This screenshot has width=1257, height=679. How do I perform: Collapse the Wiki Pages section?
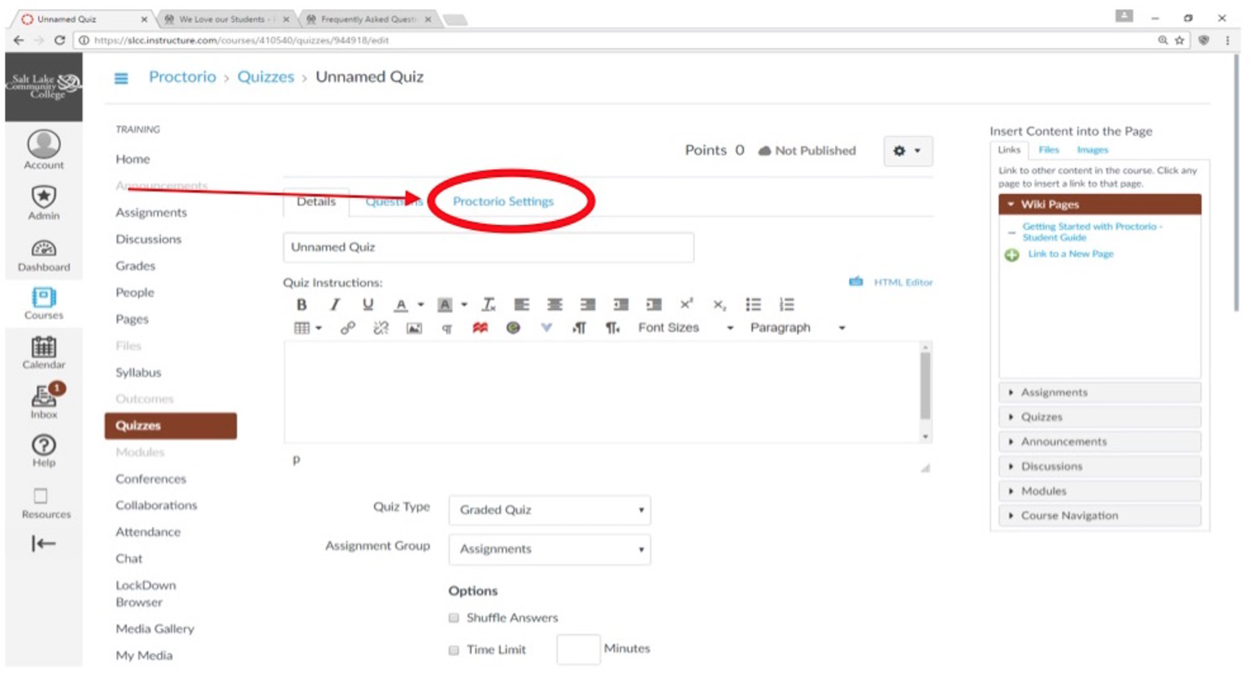[1099, 205]
